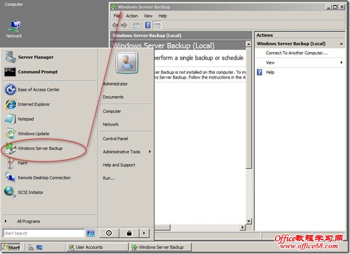The image size is (350, 254).
Task: Click the Forward arrow in Backup toolbar
Action: [124, 26]
